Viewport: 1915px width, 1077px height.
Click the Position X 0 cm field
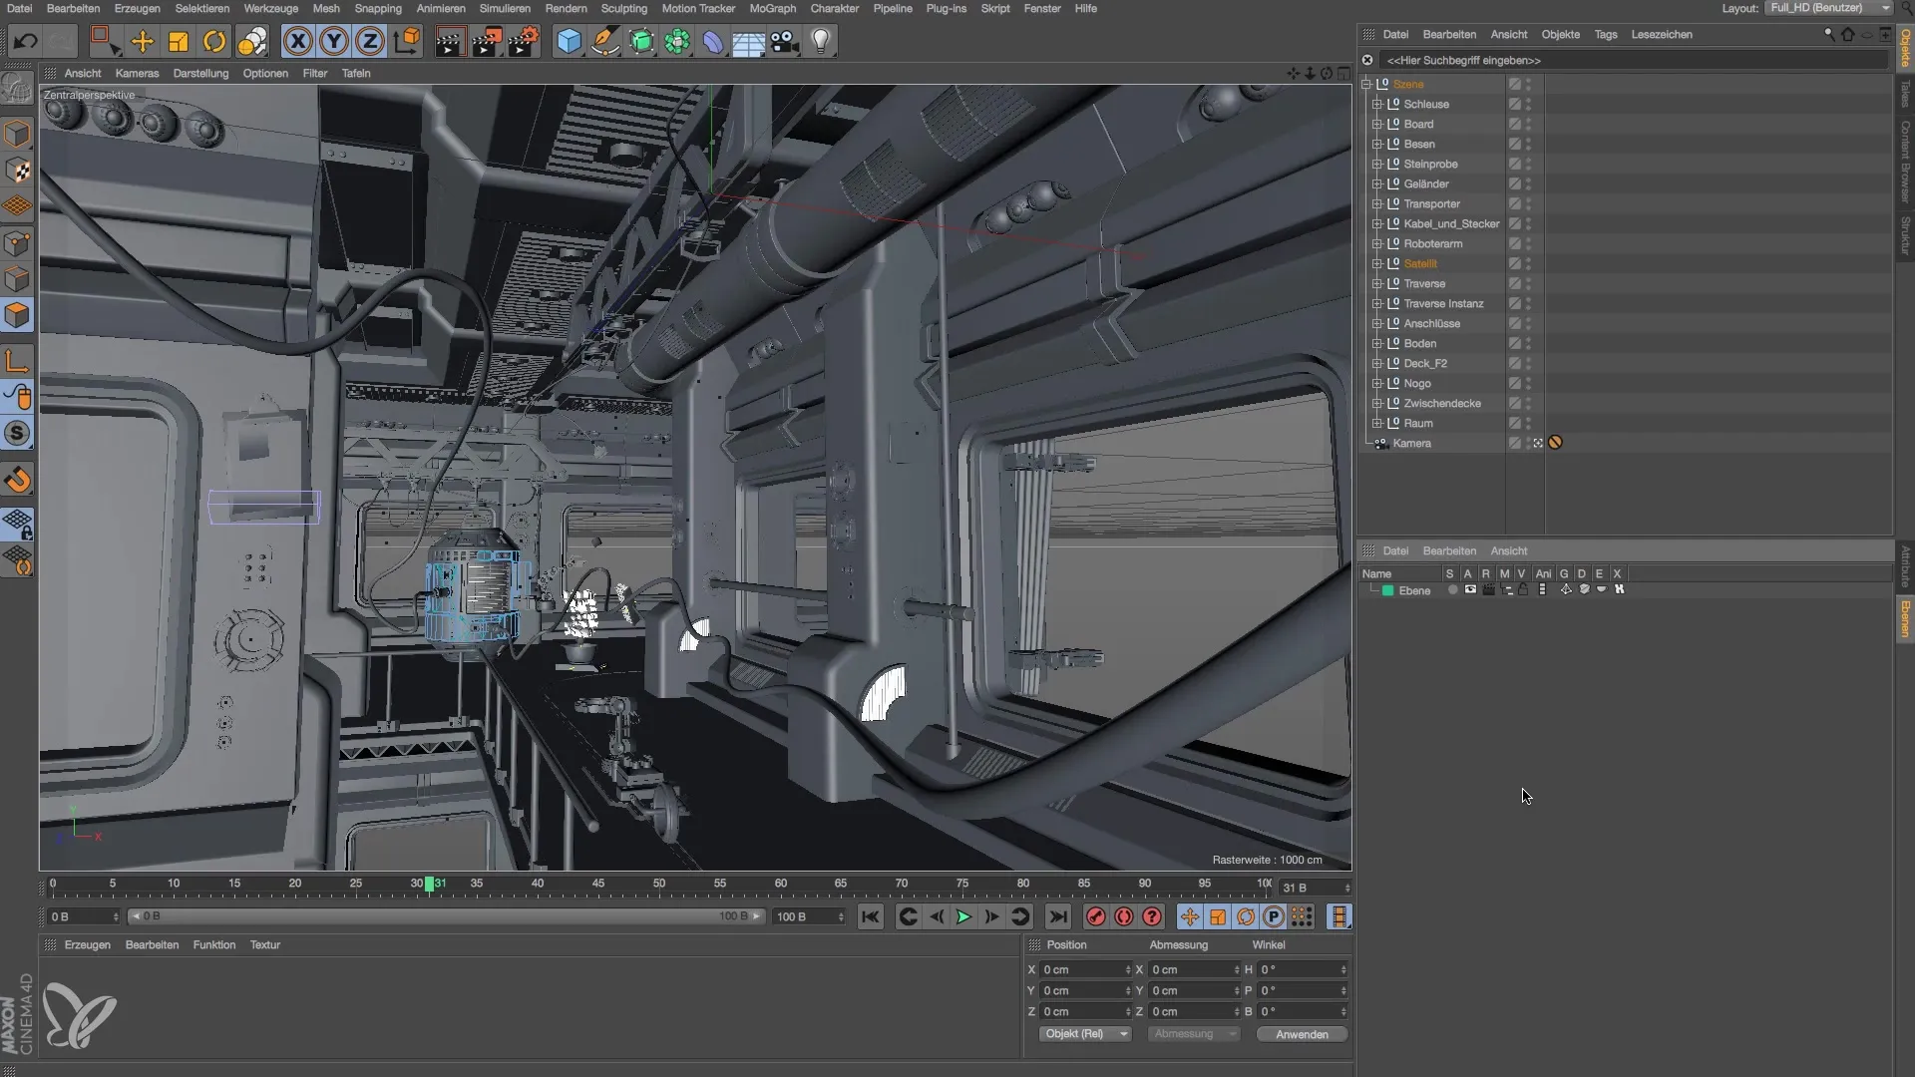click(x=1085, y=969)
